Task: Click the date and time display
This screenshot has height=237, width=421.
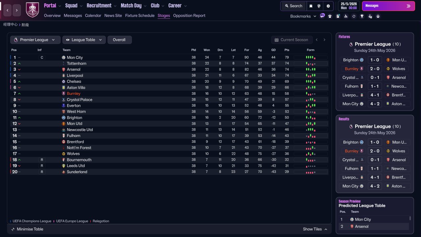Action: coord(349,6)
